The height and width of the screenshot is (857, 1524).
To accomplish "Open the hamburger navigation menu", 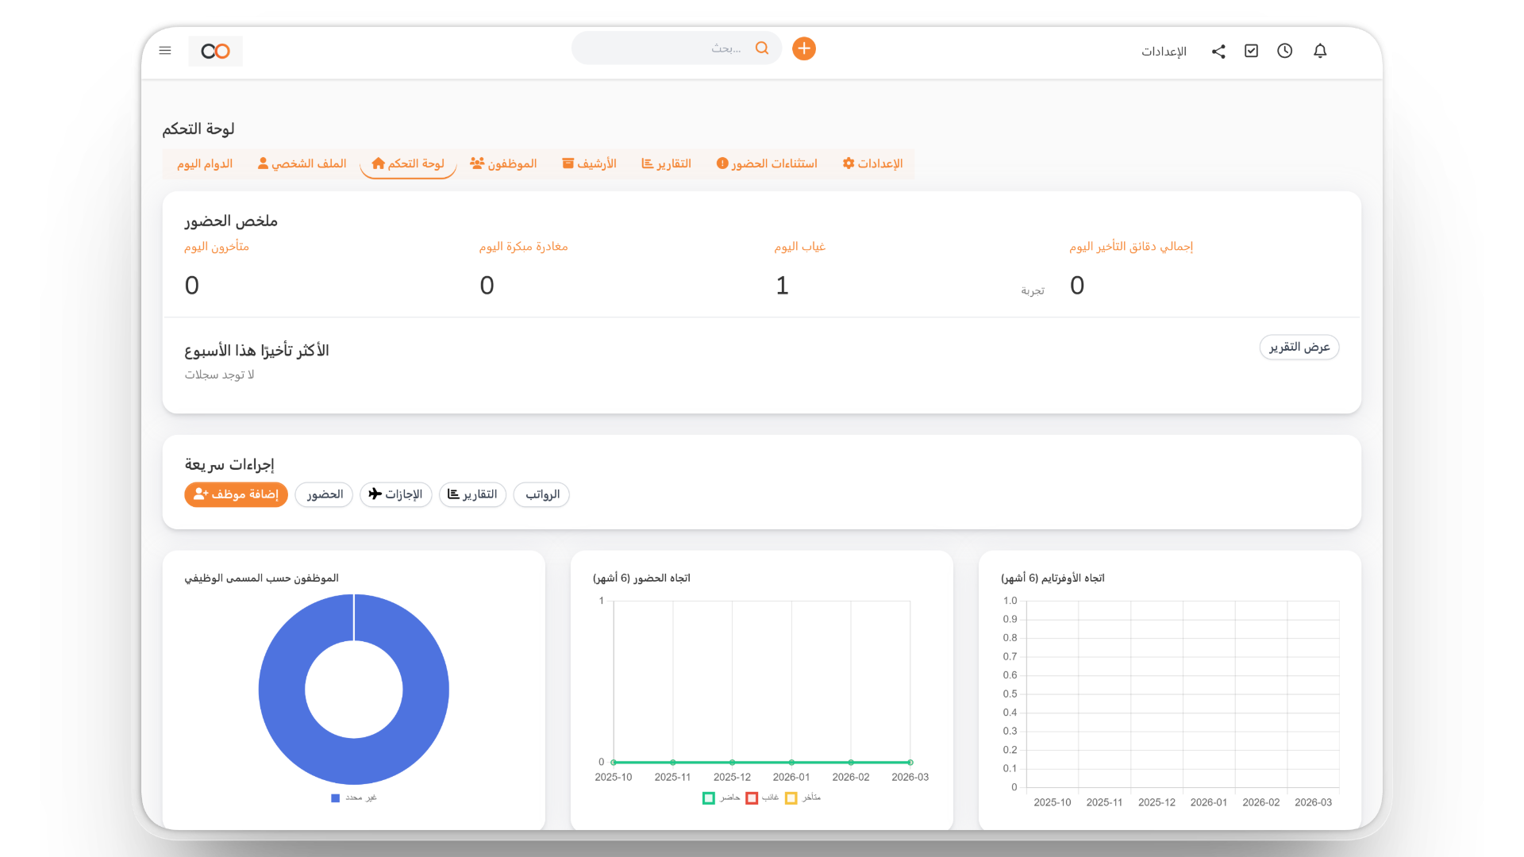I will [165, 50].
